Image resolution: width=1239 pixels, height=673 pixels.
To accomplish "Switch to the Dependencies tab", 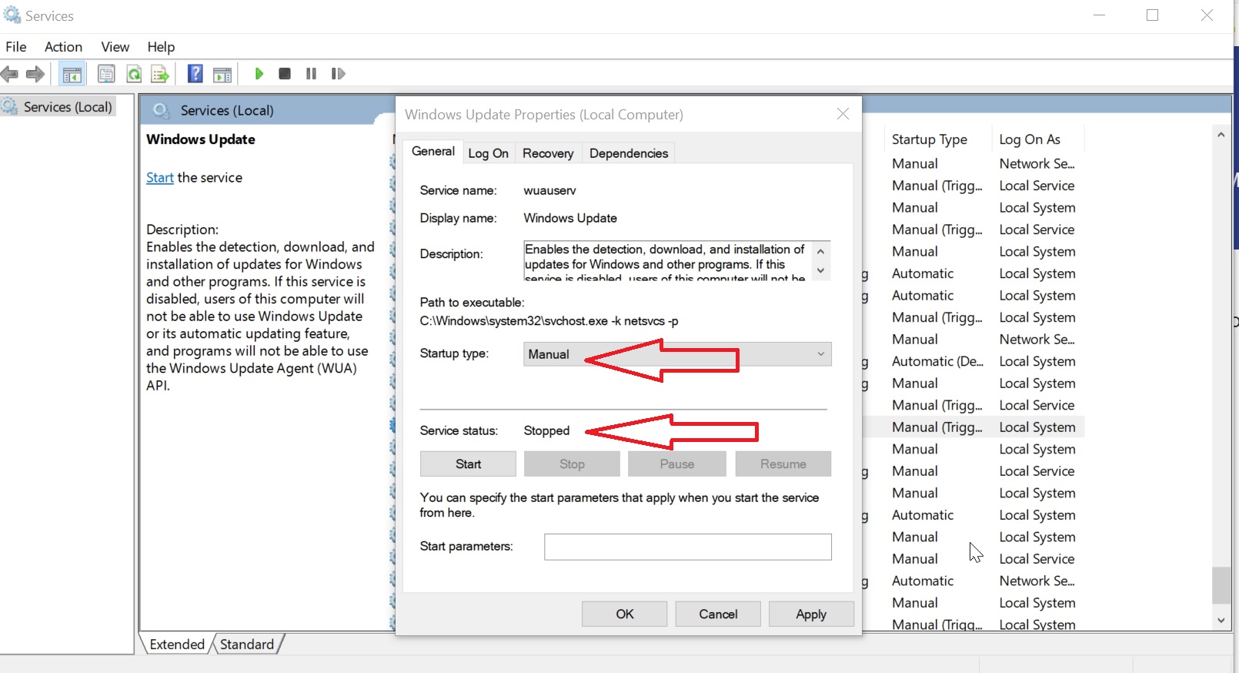I will coord(629,153).
